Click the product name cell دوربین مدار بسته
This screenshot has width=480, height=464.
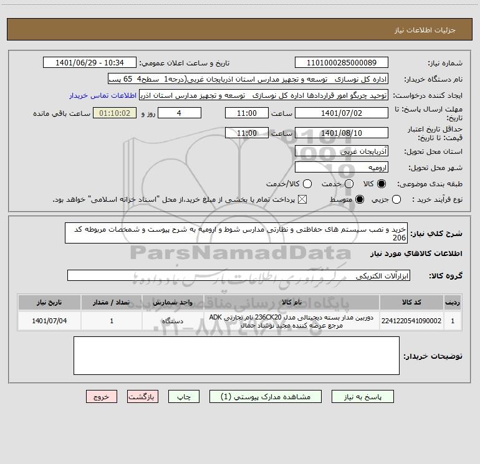[292, 321]
